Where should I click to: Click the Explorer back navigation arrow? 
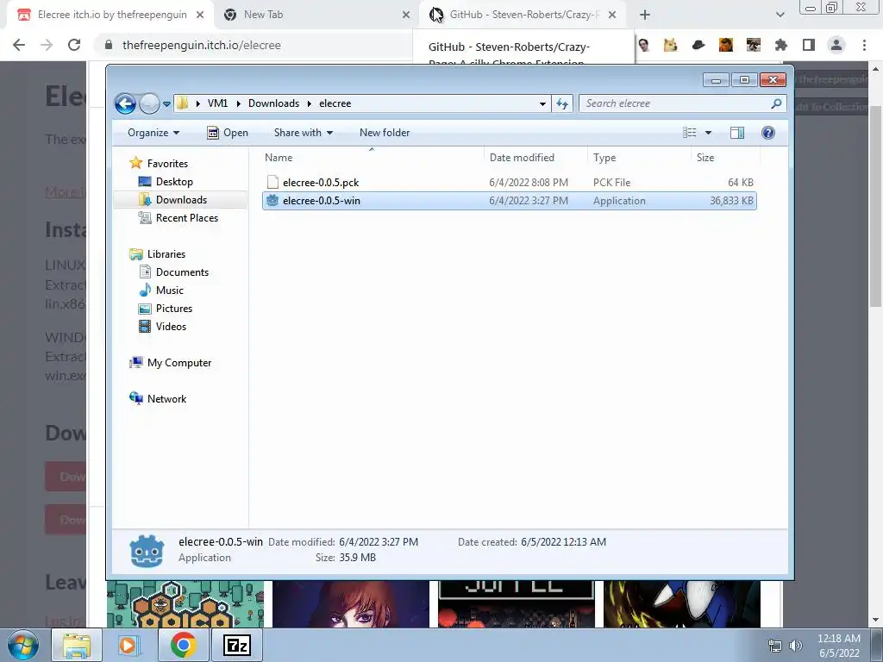coord(125,103)
